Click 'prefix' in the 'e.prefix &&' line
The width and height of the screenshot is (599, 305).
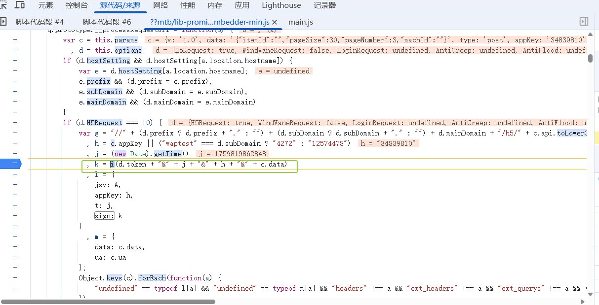99,81
